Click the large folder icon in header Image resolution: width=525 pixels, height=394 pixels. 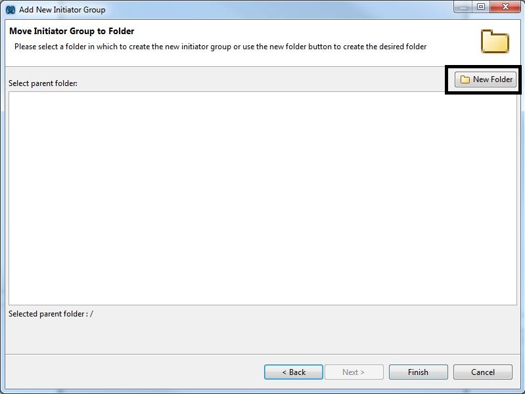(495, 41)
